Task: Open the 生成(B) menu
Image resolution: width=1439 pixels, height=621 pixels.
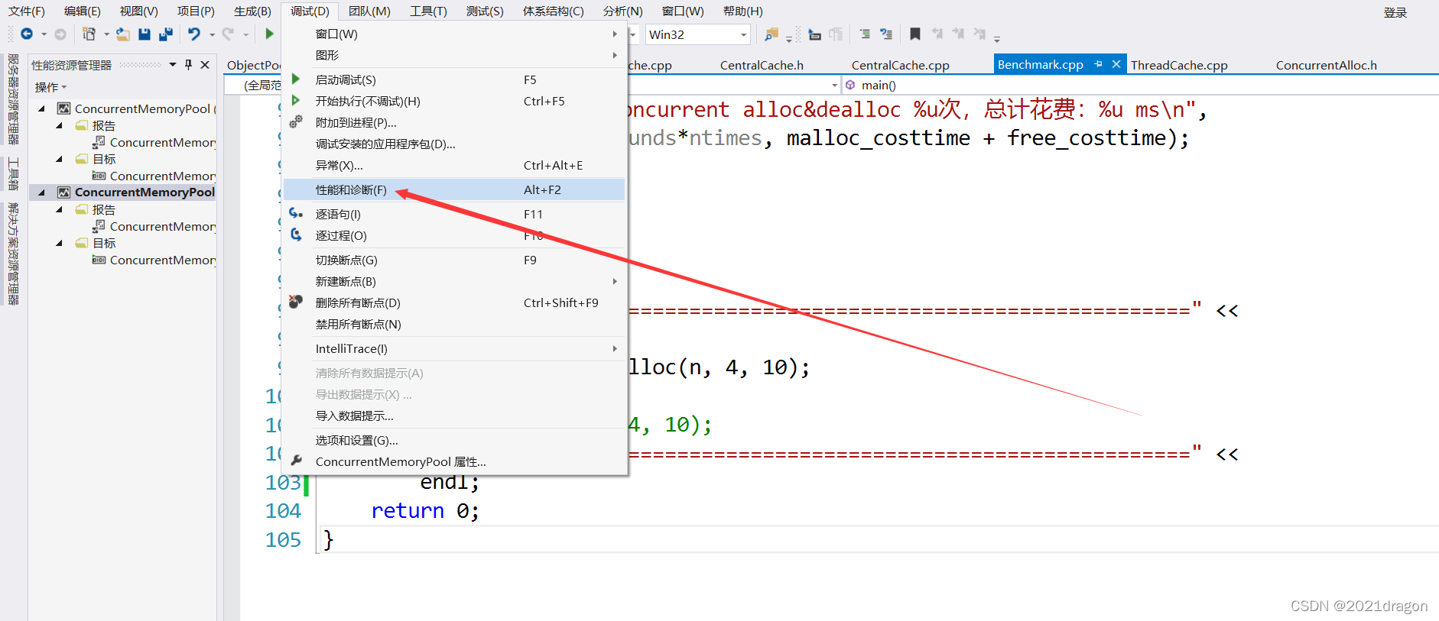Action: pos(252,11)
